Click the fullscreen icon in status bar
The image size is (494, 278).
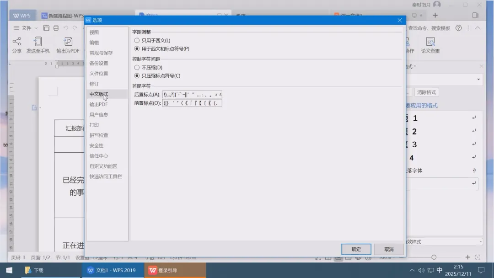pyautogui.click(x=478, y=257)
